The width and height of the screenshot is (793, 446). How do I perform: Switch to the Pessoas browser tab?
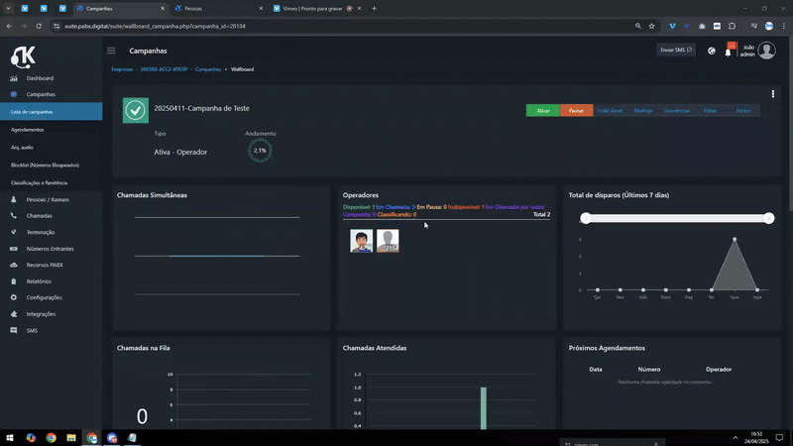[x=218, y=9]
